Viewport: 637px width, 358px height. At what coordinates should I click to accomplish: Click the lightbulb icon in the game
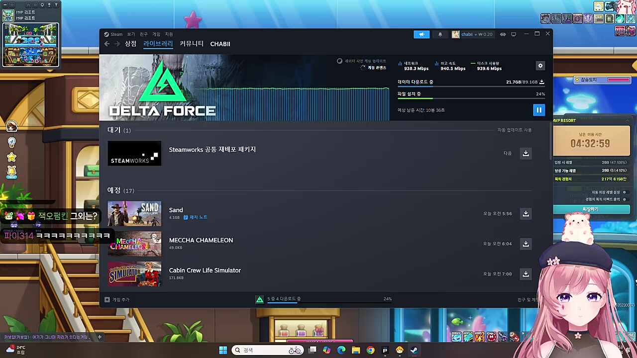click(12, 142)
